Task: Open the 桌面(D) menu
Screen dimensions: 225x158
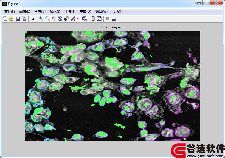Action: (x=85, y=11)
